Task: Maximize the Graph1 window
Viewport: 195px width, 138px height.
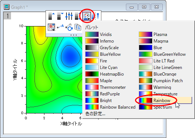Action: 144,7
